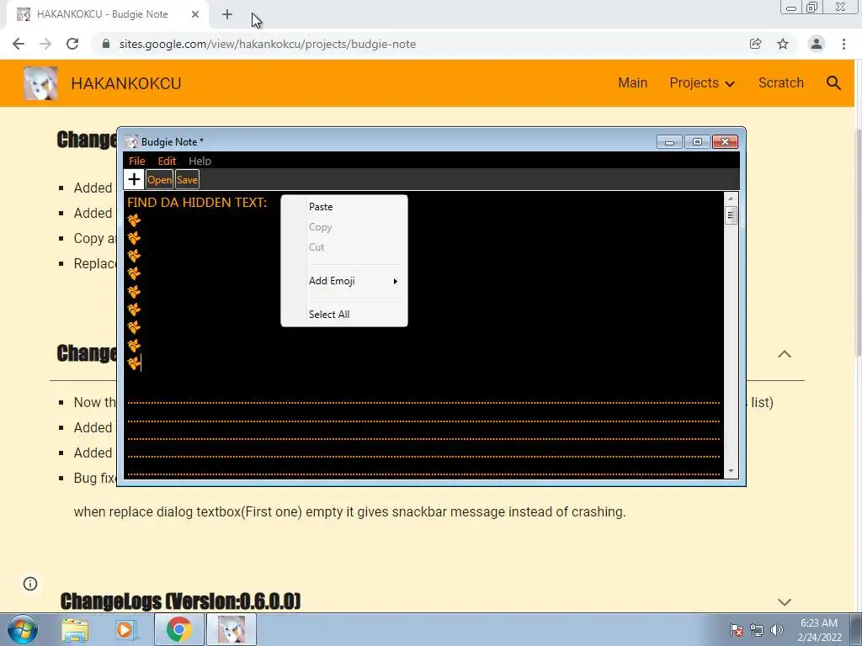Click the web page vertical scrollbar
The height and width of the screenshot is (646, 862).
[858, 241]
